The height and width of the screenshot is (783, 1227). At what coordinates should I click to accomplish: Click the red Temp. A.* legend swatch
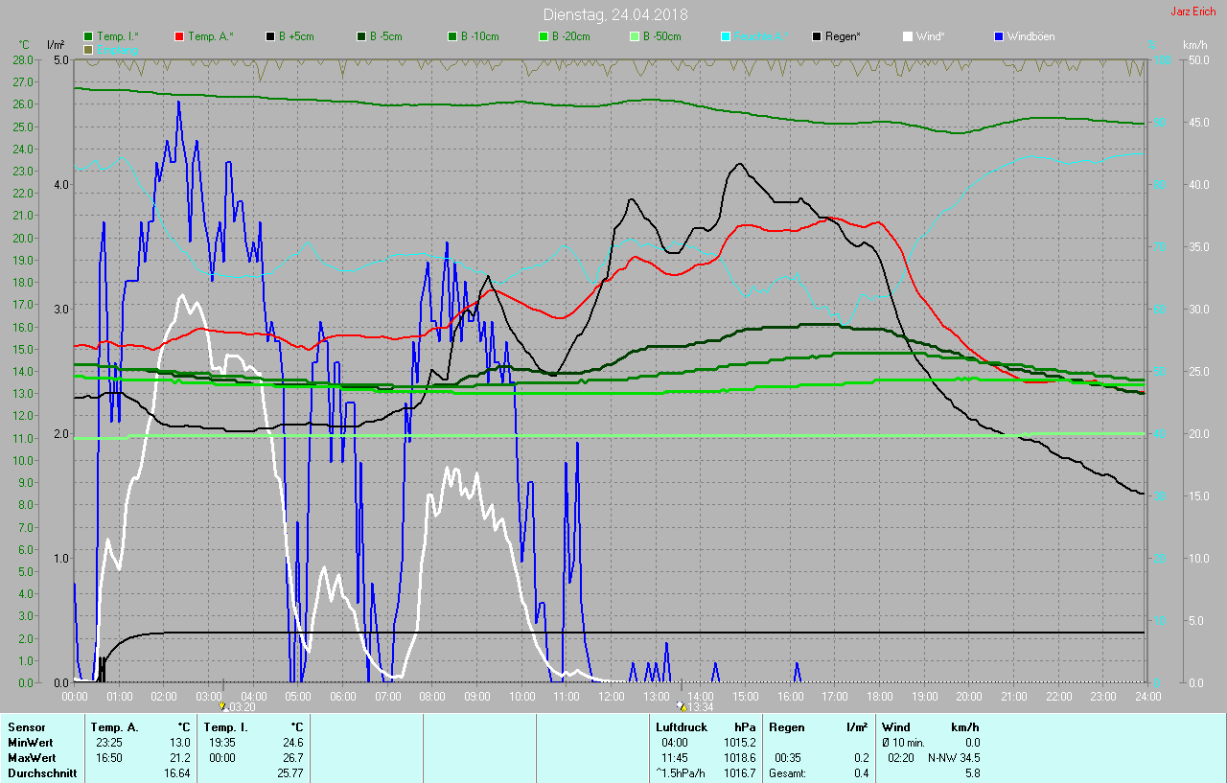click(179, 36)
